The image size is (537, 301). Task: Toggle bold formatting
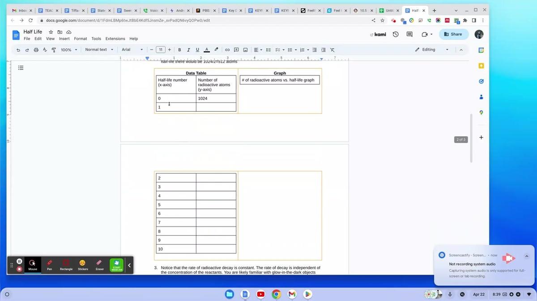coord(179,50)
